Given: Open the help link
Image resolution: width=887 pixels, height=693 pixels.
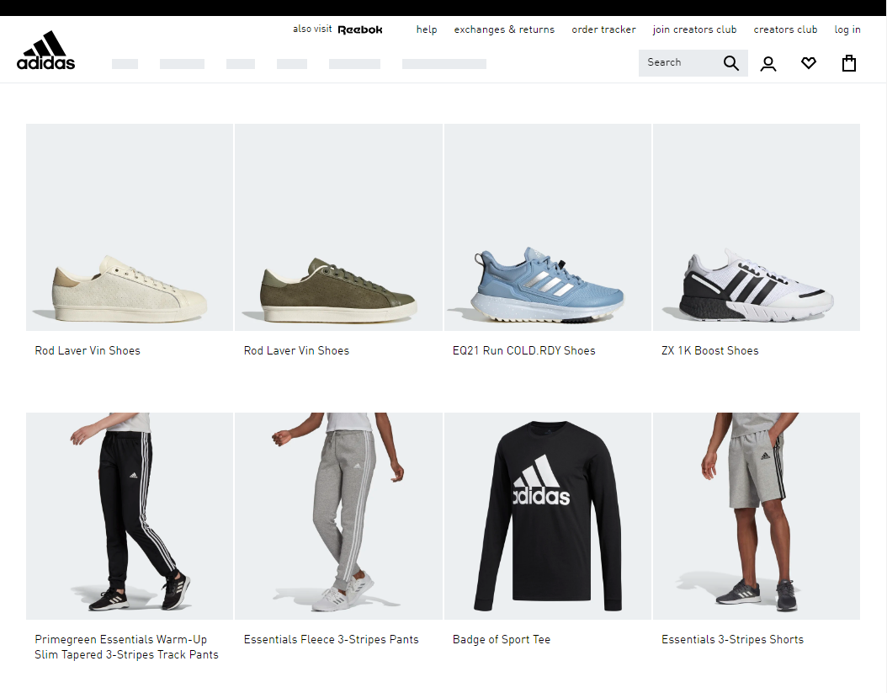Looking at the screenshot, I should point(427,29).
